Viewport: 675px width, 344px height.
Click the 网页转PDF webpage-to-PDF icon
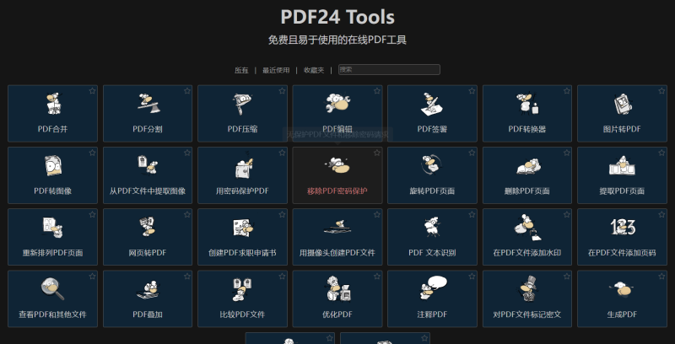[148, 227]
